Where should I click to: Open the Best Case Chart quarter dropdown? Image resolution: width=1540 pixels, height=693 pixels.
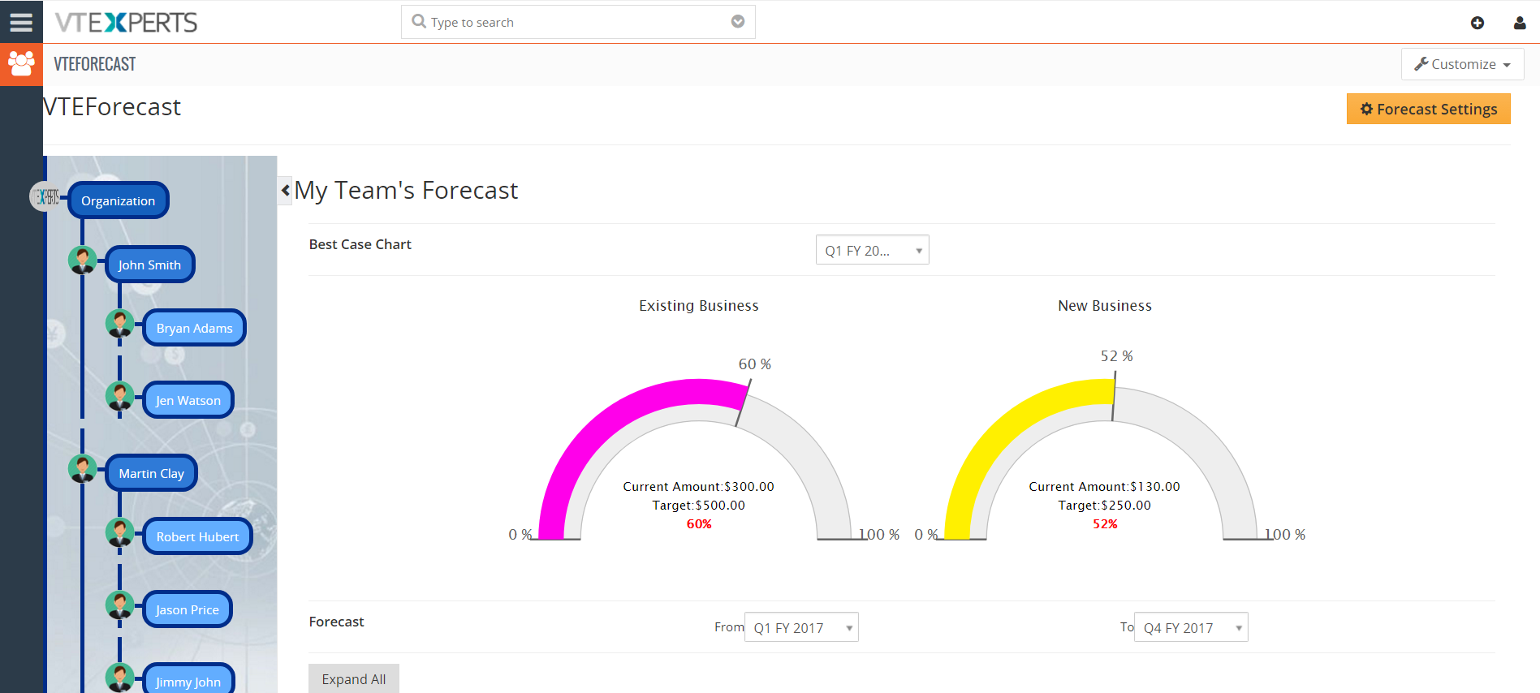(x=872, y=250)
